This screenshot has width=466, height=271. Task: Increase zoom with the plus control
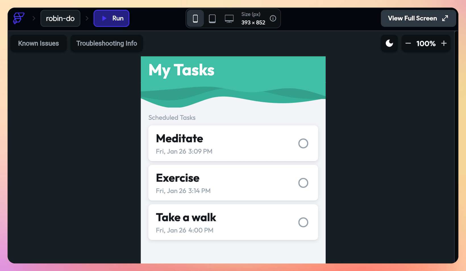[x=444, y=43]
